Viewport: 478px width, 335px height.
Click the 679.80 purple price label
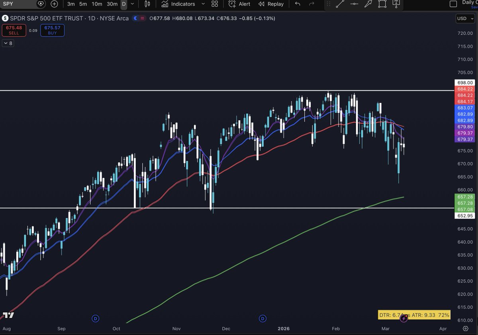click(x=464, y=127)
